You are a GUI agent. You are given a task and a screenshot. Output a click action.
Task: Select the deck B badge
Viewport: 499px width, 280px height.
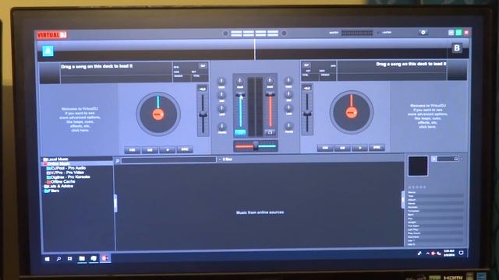pyautogui.click(x=457, y=48)
